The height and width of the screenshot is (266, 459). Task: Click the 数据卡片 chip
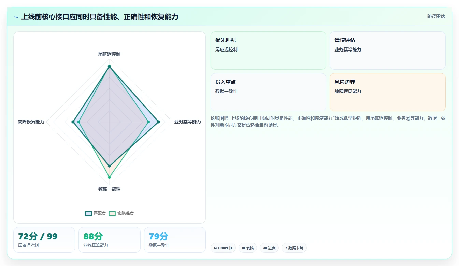[x=294, y=248]
